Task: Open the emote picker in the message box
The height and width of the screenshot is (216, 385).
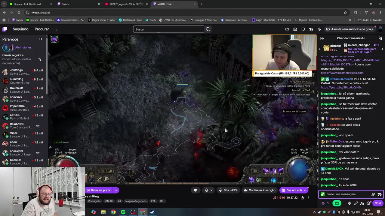Action: click(x=373, y=194)
